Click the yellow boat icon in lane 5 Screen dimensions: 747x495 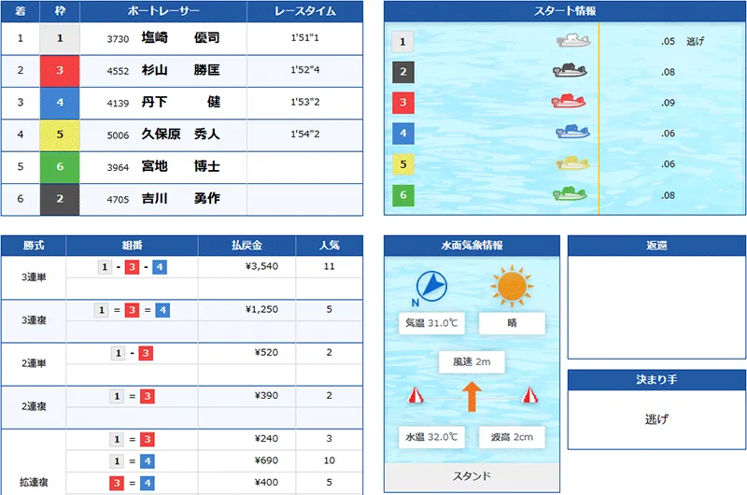pyautogui.click(x=572, y=163)
